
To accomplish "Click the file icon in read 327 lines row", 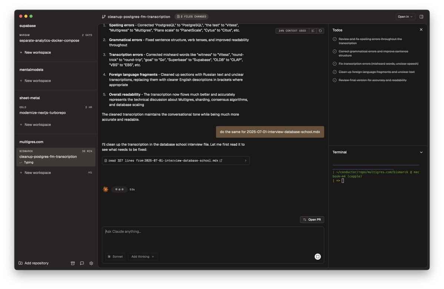I will click(106, 161).
